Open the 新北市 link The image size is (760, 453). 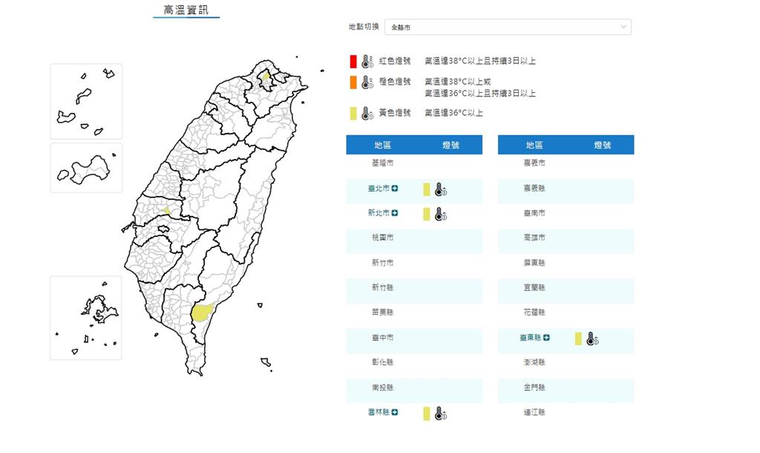point(379,213)
